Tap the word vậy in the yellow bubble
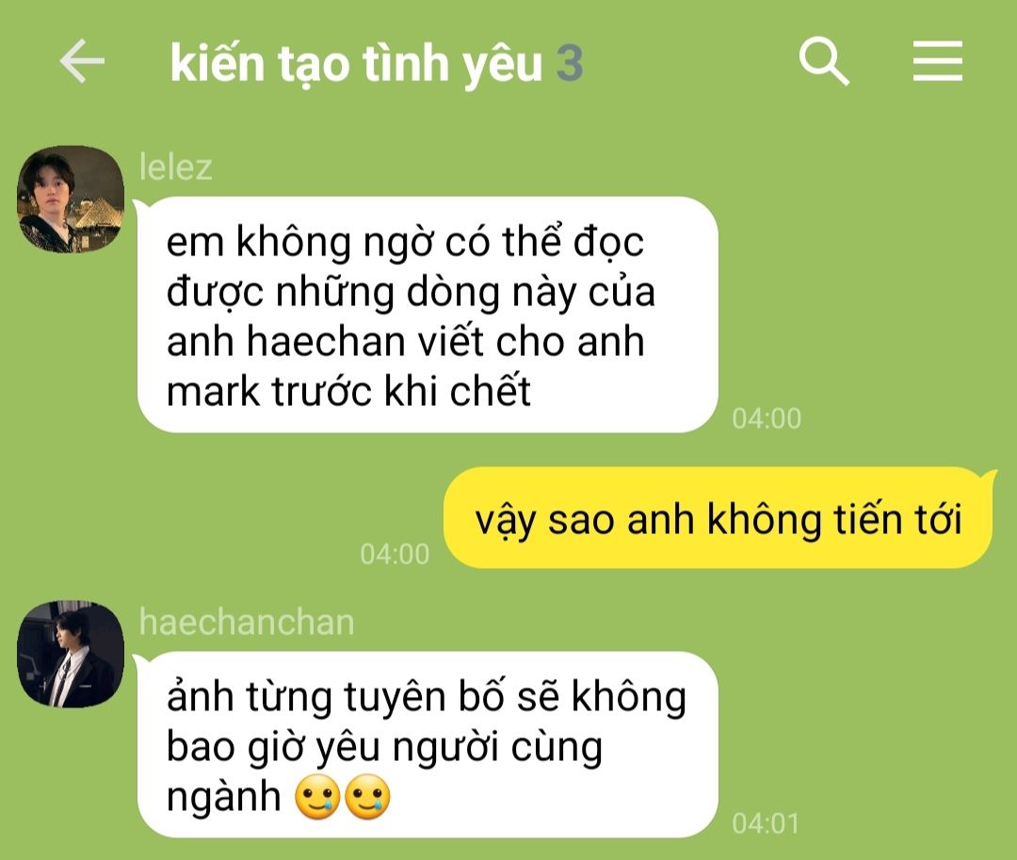1017x860 pixels. tap(505, 522)
